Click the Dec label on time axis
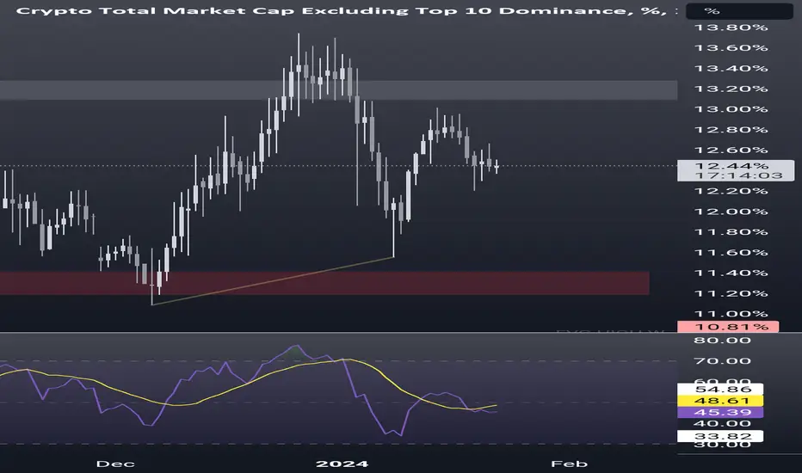The width and height of the screenshot is (802, 473). pos(115,464)
